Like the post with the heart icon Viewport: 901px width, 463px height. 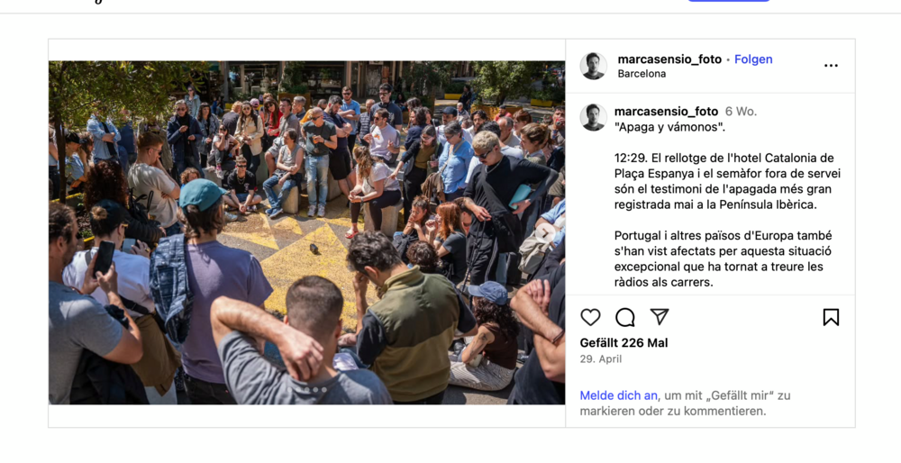(590, 317)
